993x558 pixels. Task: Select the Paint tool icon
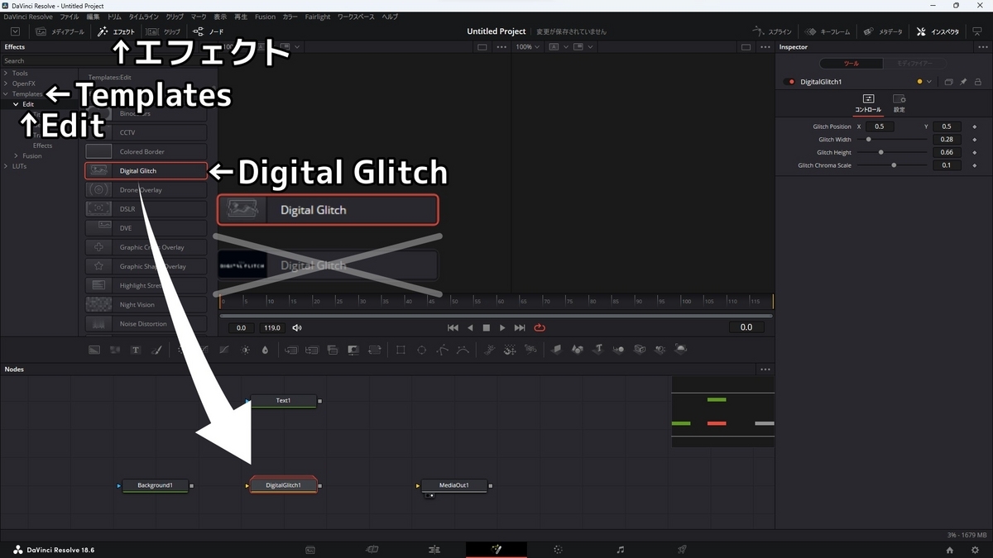click(157, 349)
